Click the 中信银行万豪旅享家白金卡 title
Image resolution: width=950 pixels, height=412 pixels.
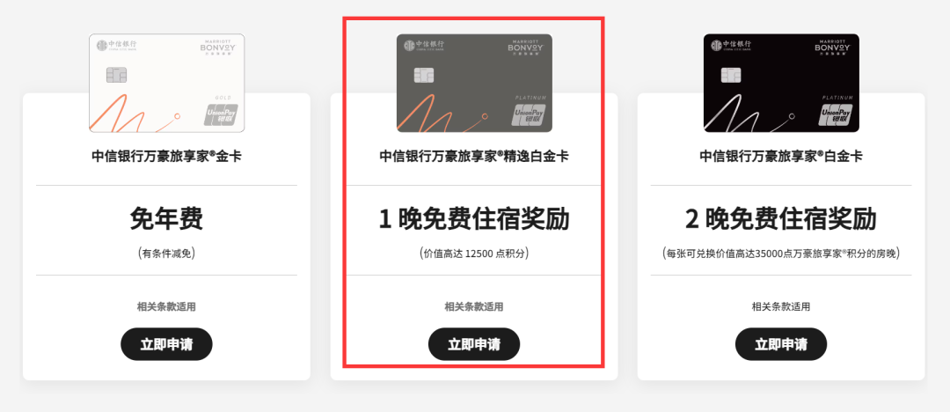pyautogui.click(x=781, y=157)
